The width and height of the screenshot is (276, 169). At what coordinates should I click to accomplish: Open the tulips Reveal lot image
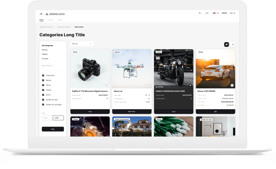(174, 127)
